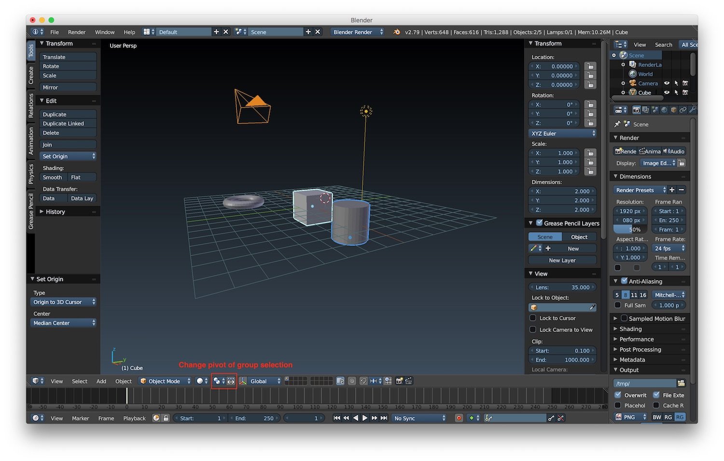Select Cube row in outliner
The image size is (724, 461).
point(644,93)
